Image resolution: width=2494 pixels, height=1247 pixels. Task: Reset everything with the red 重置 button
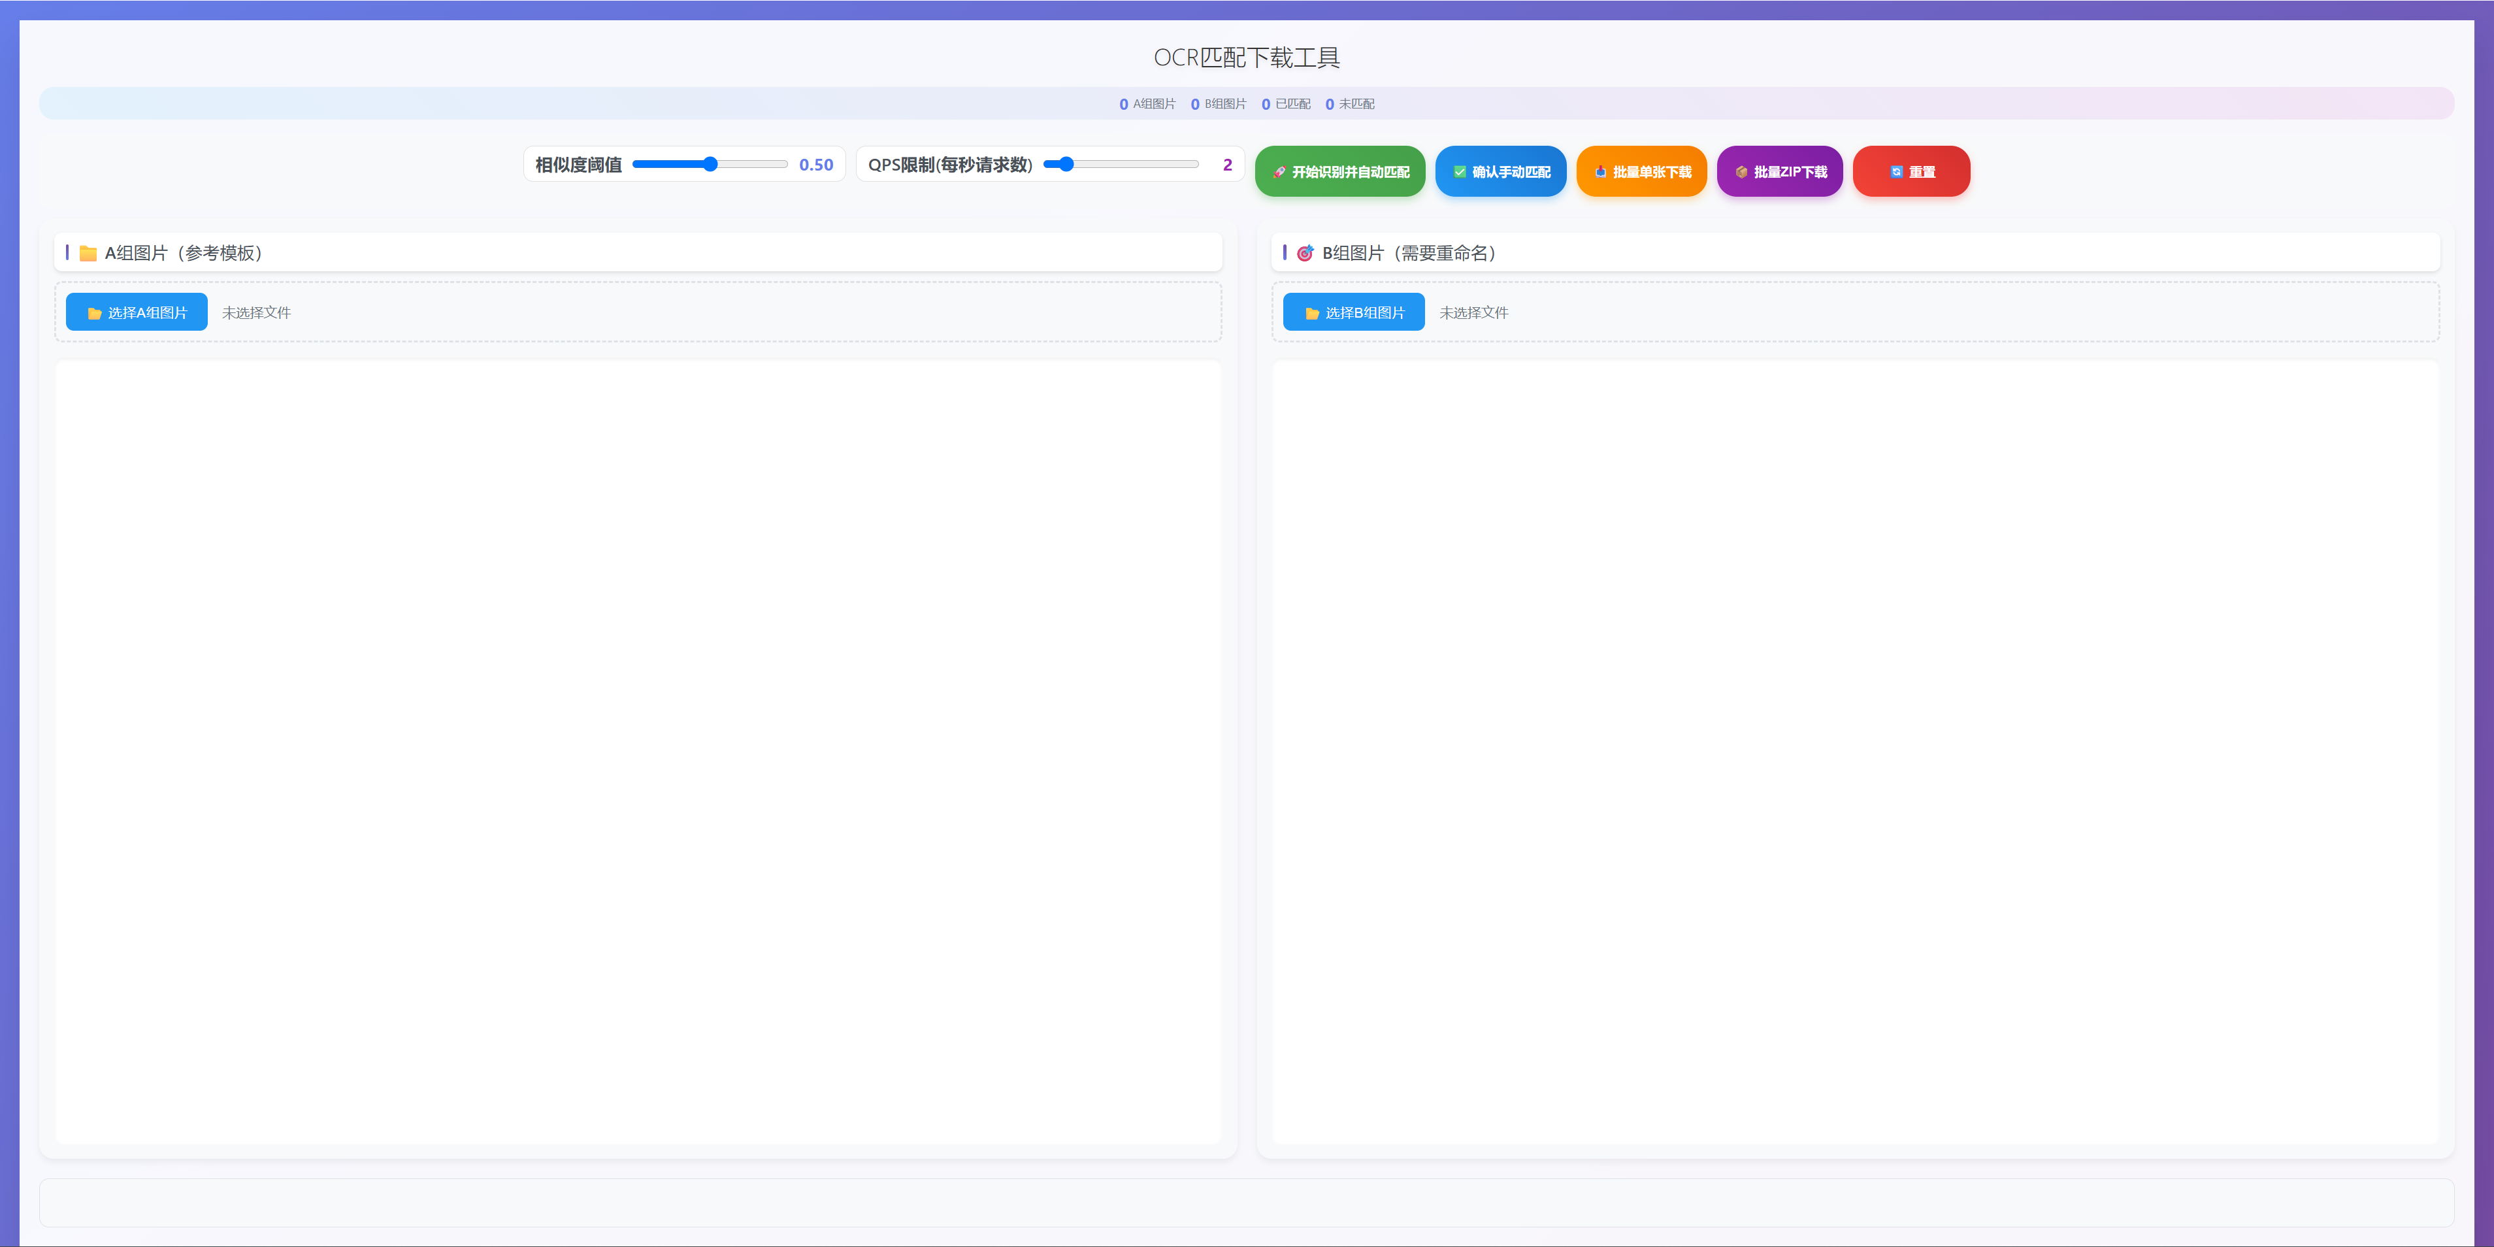click(x=1921, y=173)
